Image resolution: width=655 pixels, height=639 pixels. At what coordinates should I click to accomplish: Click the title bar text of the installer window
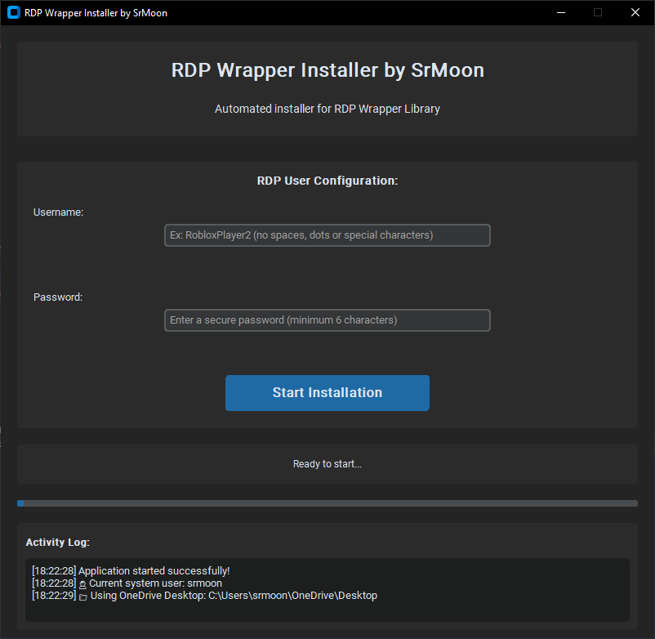(x=95, y=12)
